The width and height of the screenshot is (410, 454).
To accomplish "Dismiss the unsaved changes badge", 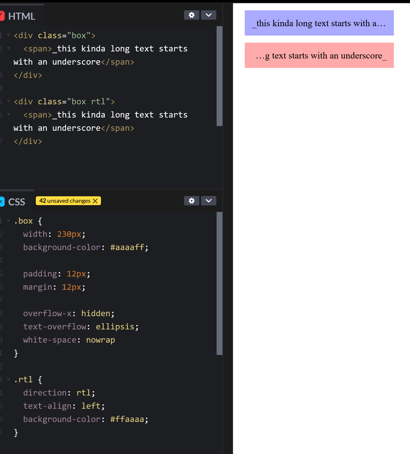I will point(95,201).
